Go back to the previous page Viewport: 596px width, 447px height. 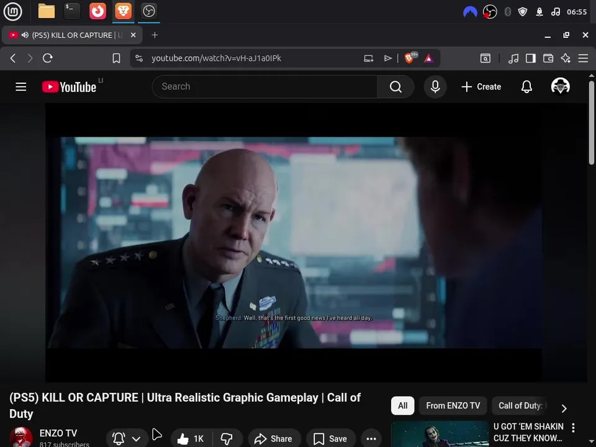(13, 58)
